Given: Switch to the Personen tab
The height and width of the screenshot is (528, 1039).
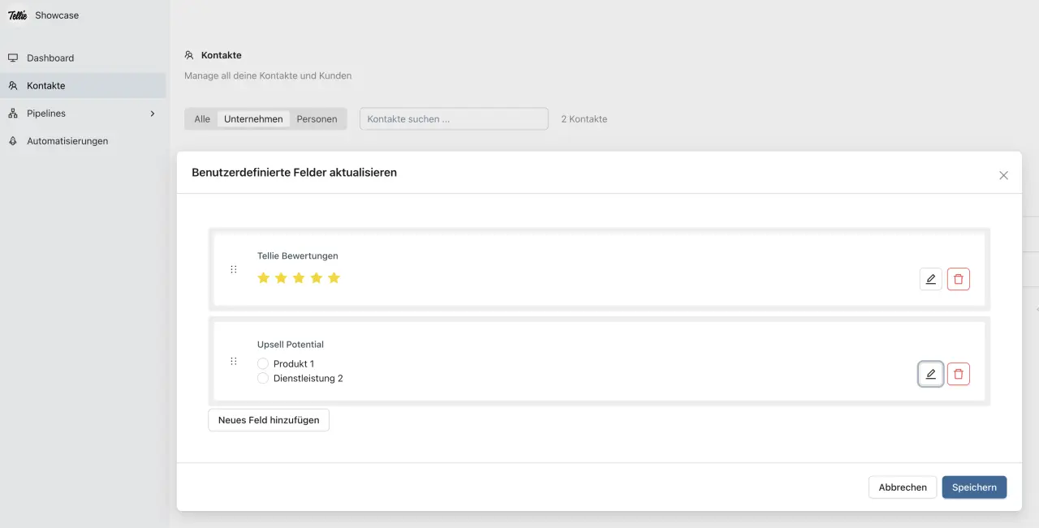Looking at the screenshot, I should tap(317, 118).
